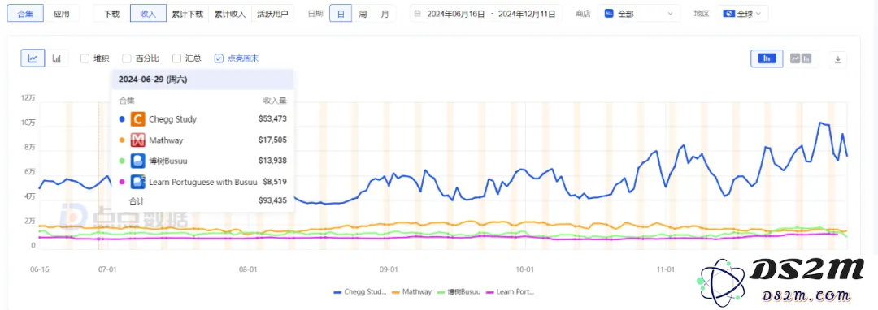Screen dimensions: 878x310
Task: Set date granularity to 月
Action: 385,14
